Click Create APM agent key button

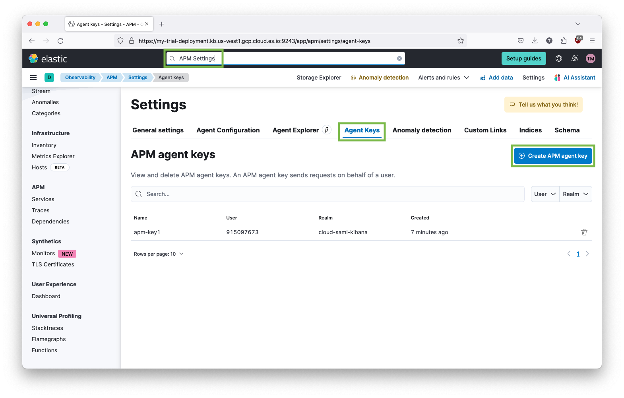point(553,156)
